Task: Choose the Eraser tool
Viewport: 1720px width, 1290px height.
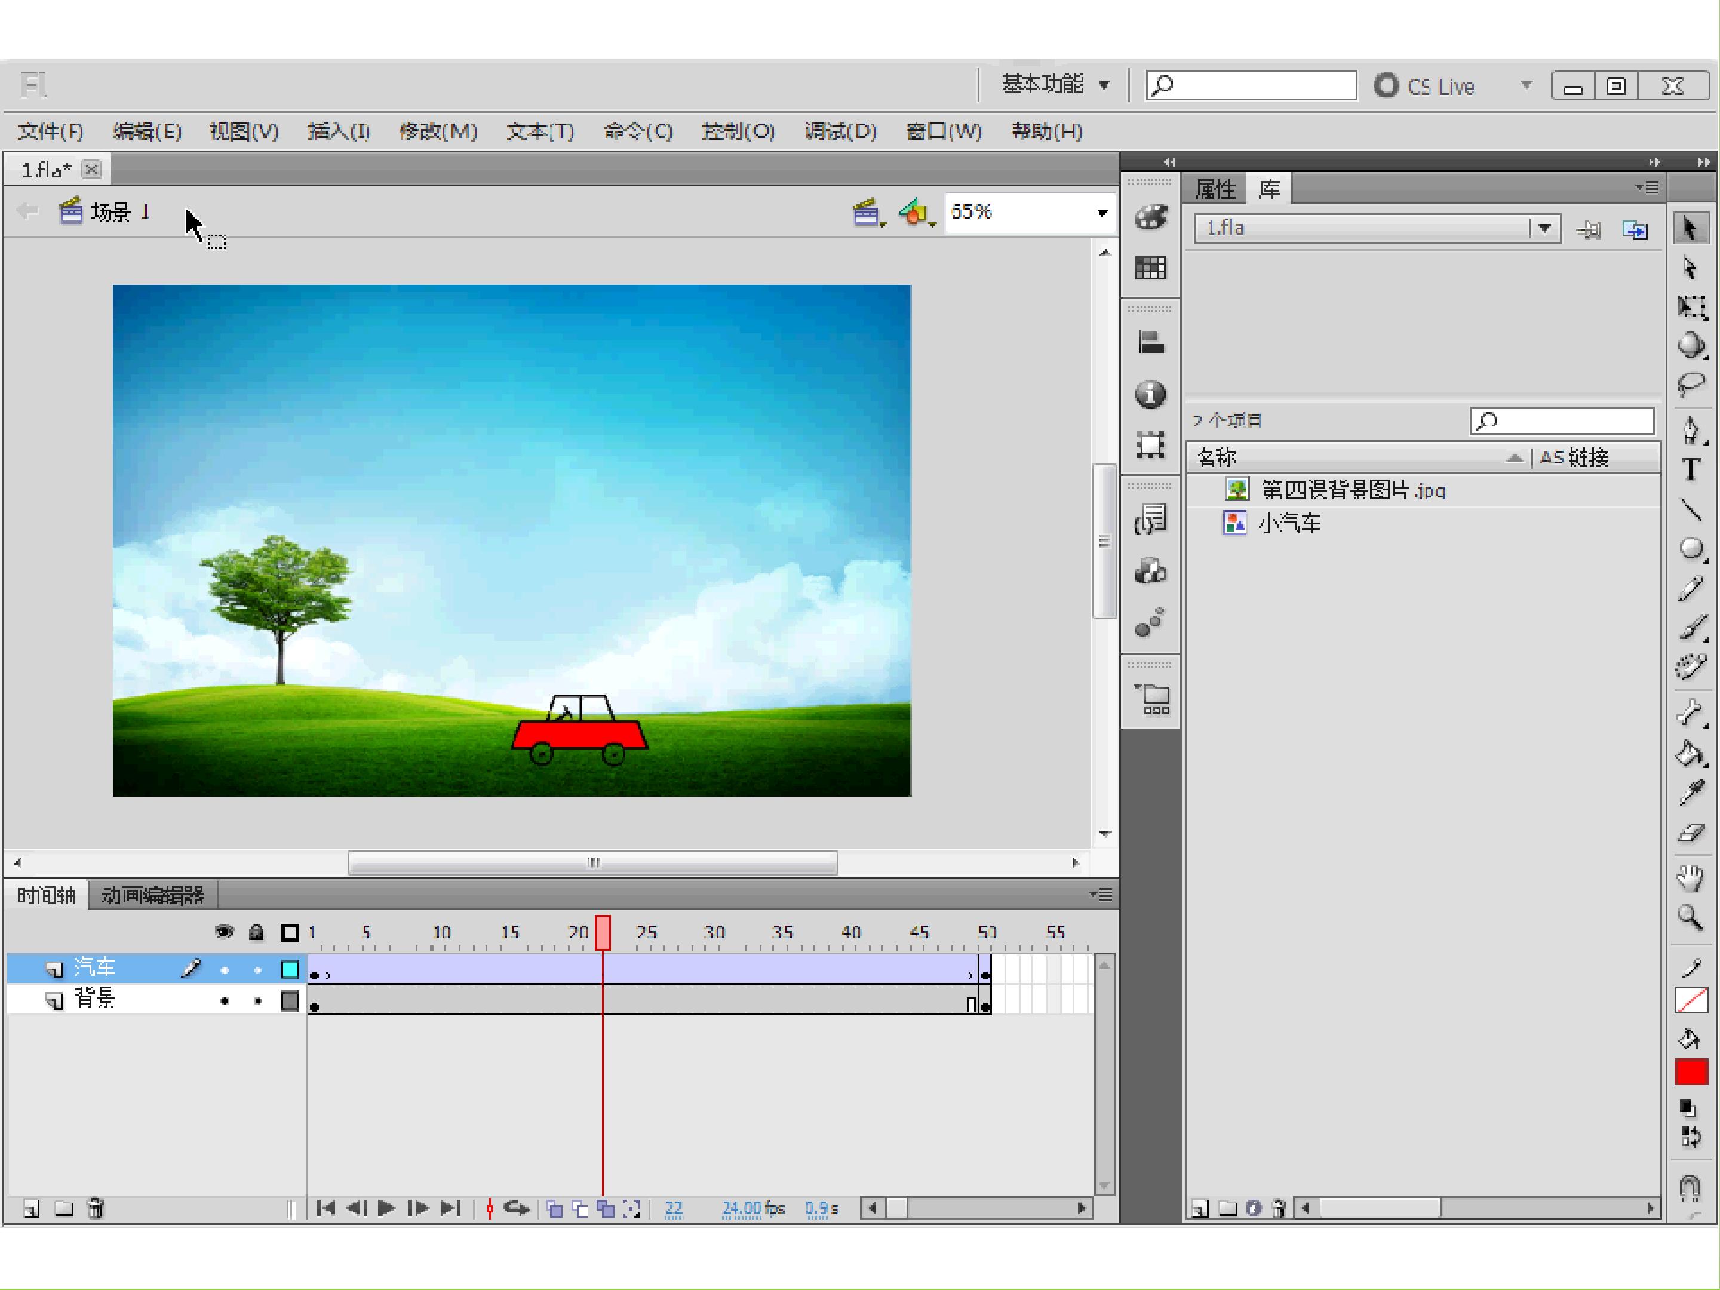Action: pyautogui.click(x=1691, y=834)
